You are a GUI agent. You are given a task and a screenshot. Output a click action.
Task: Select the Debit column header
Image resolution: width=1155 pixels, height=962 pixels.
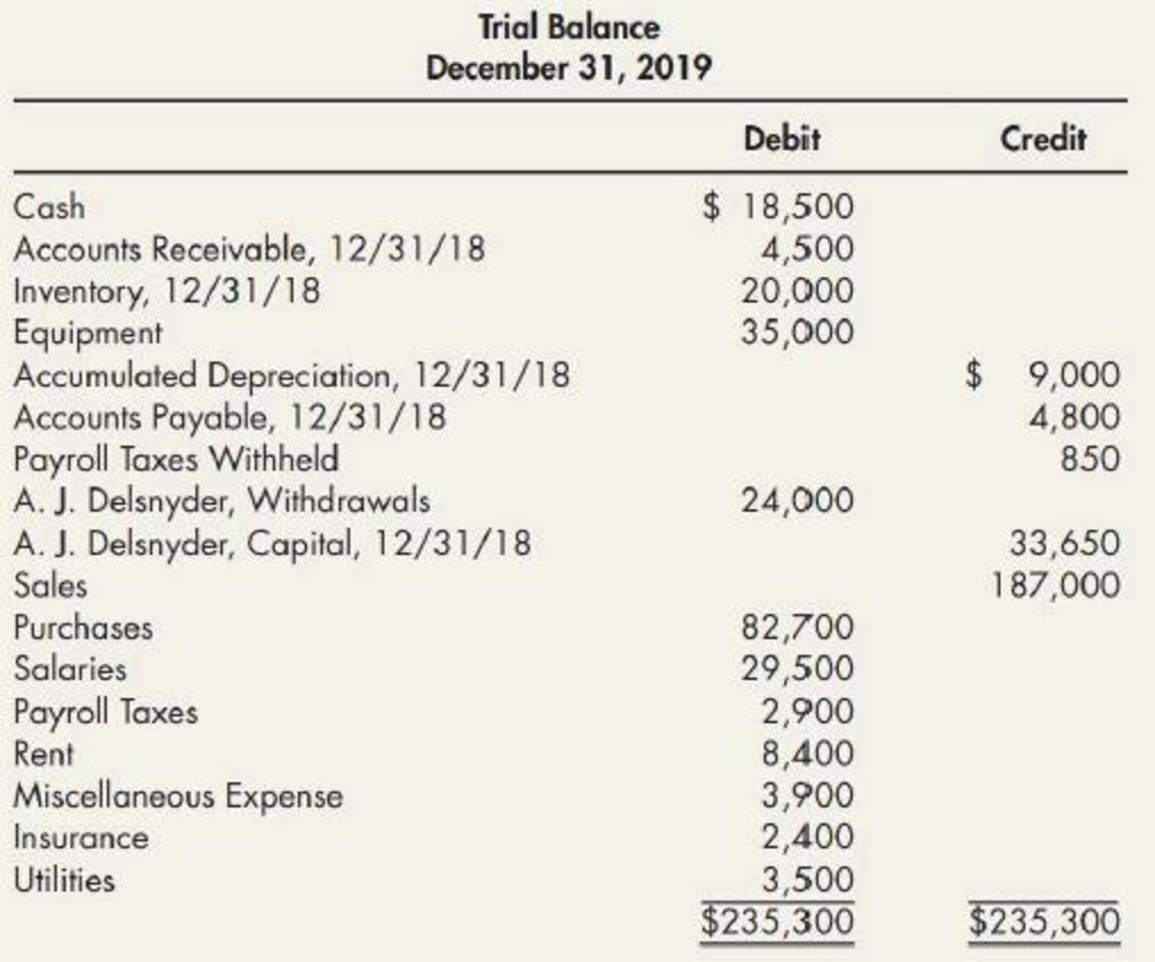782,138
